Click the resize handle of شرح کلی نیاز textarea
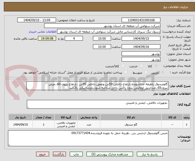Viewport: 195px width, 161px height. 28,89
